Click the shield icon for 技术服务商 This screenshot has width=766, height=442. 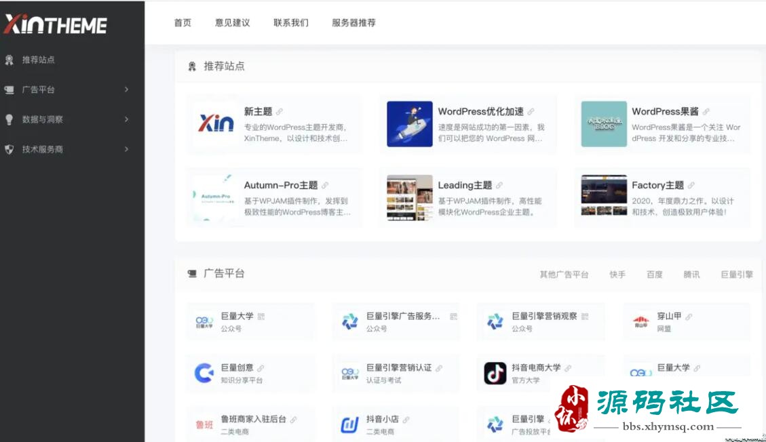click(x=9, y=149)
